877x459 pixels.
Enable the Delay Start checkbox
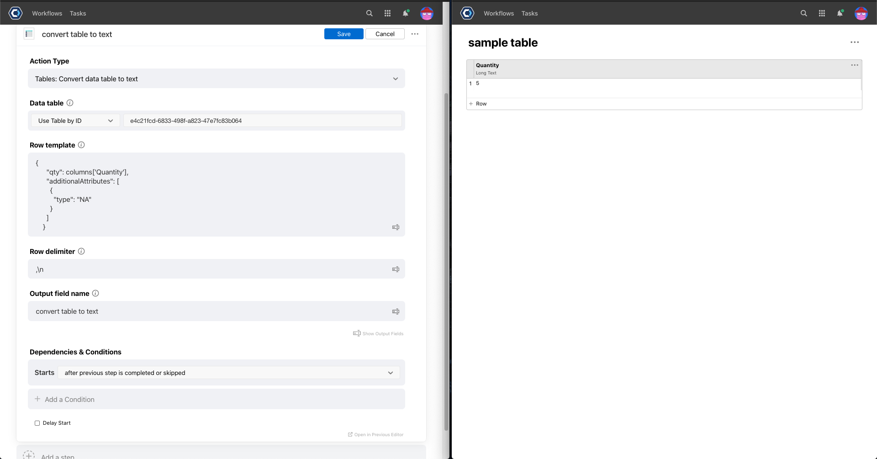[37, 423]
